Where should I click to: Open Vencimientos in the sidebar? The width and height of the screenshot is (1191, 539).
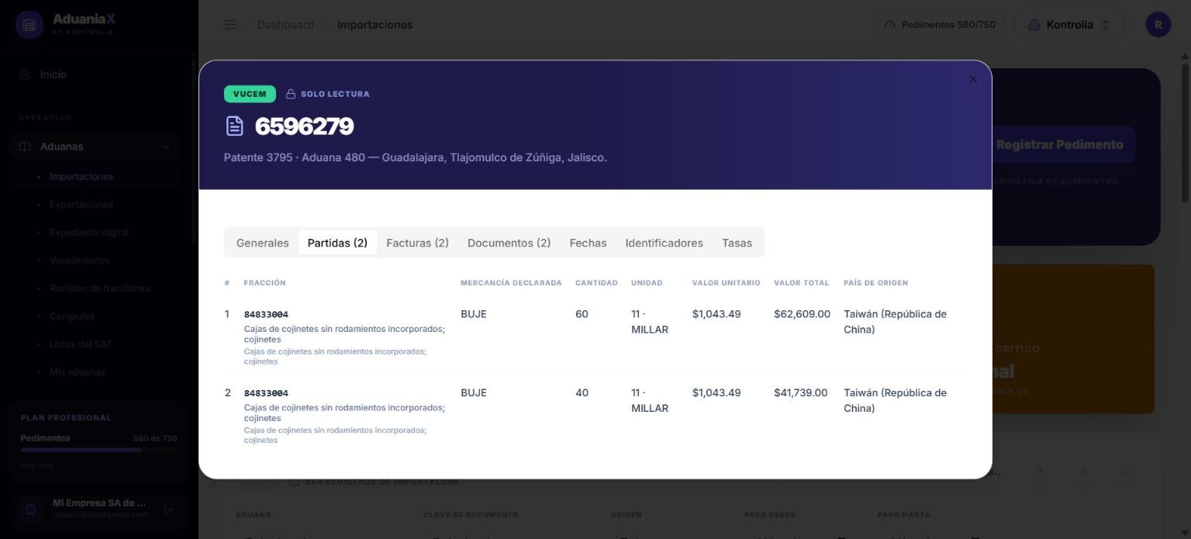[79, 261]
